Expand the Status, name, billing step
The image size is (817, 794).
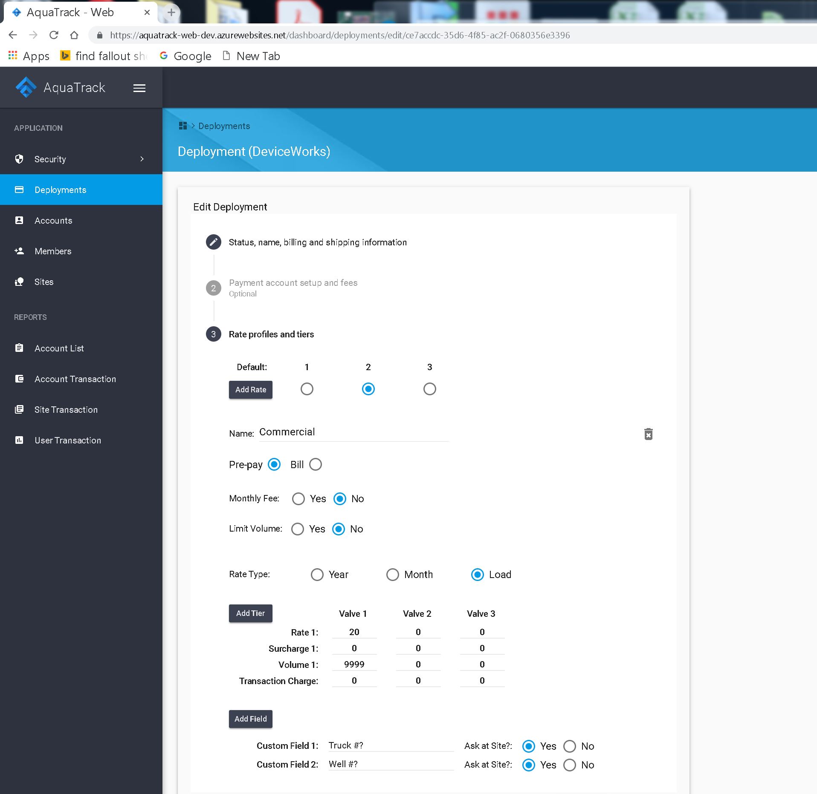point(317,242)
